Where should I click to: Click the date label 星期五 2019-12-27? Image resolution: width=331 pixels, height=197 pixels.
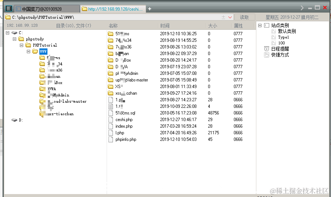[292, 17]
